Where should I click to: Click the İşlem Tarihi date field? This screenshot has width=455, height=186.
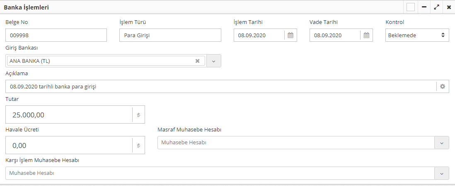259,36
